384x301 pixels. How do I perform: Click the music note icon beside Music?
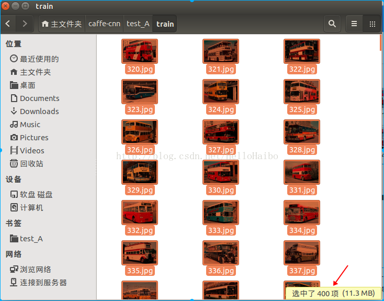click(x=14, y=124)
